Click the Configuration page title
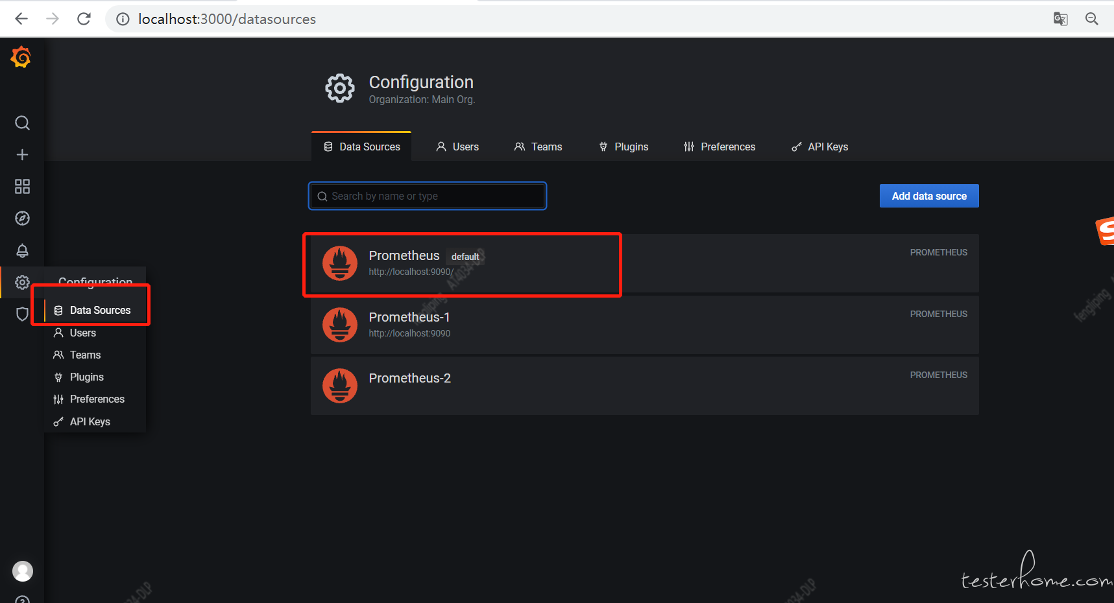Screen dimensions: 1114x603 coord(421,82)
